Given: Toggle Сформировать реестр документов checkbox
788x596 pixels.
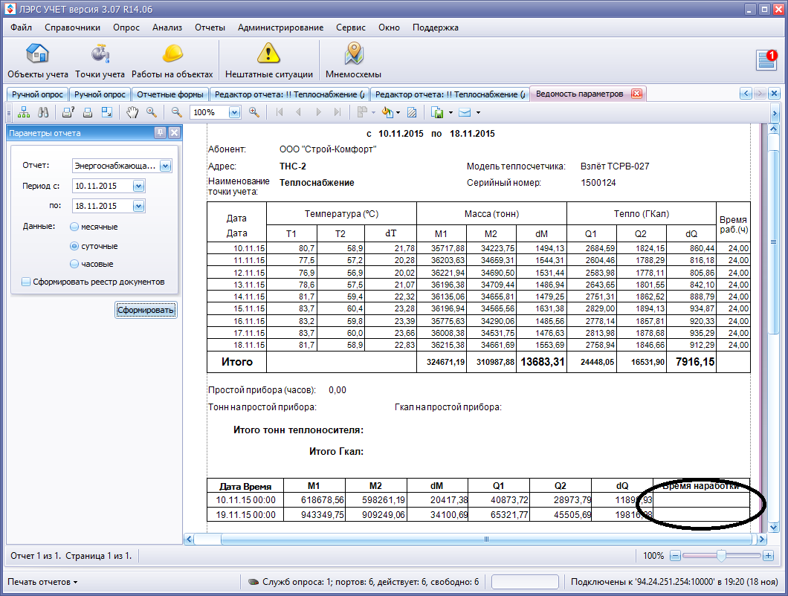Looking at the screenshot, I should 26,282.
